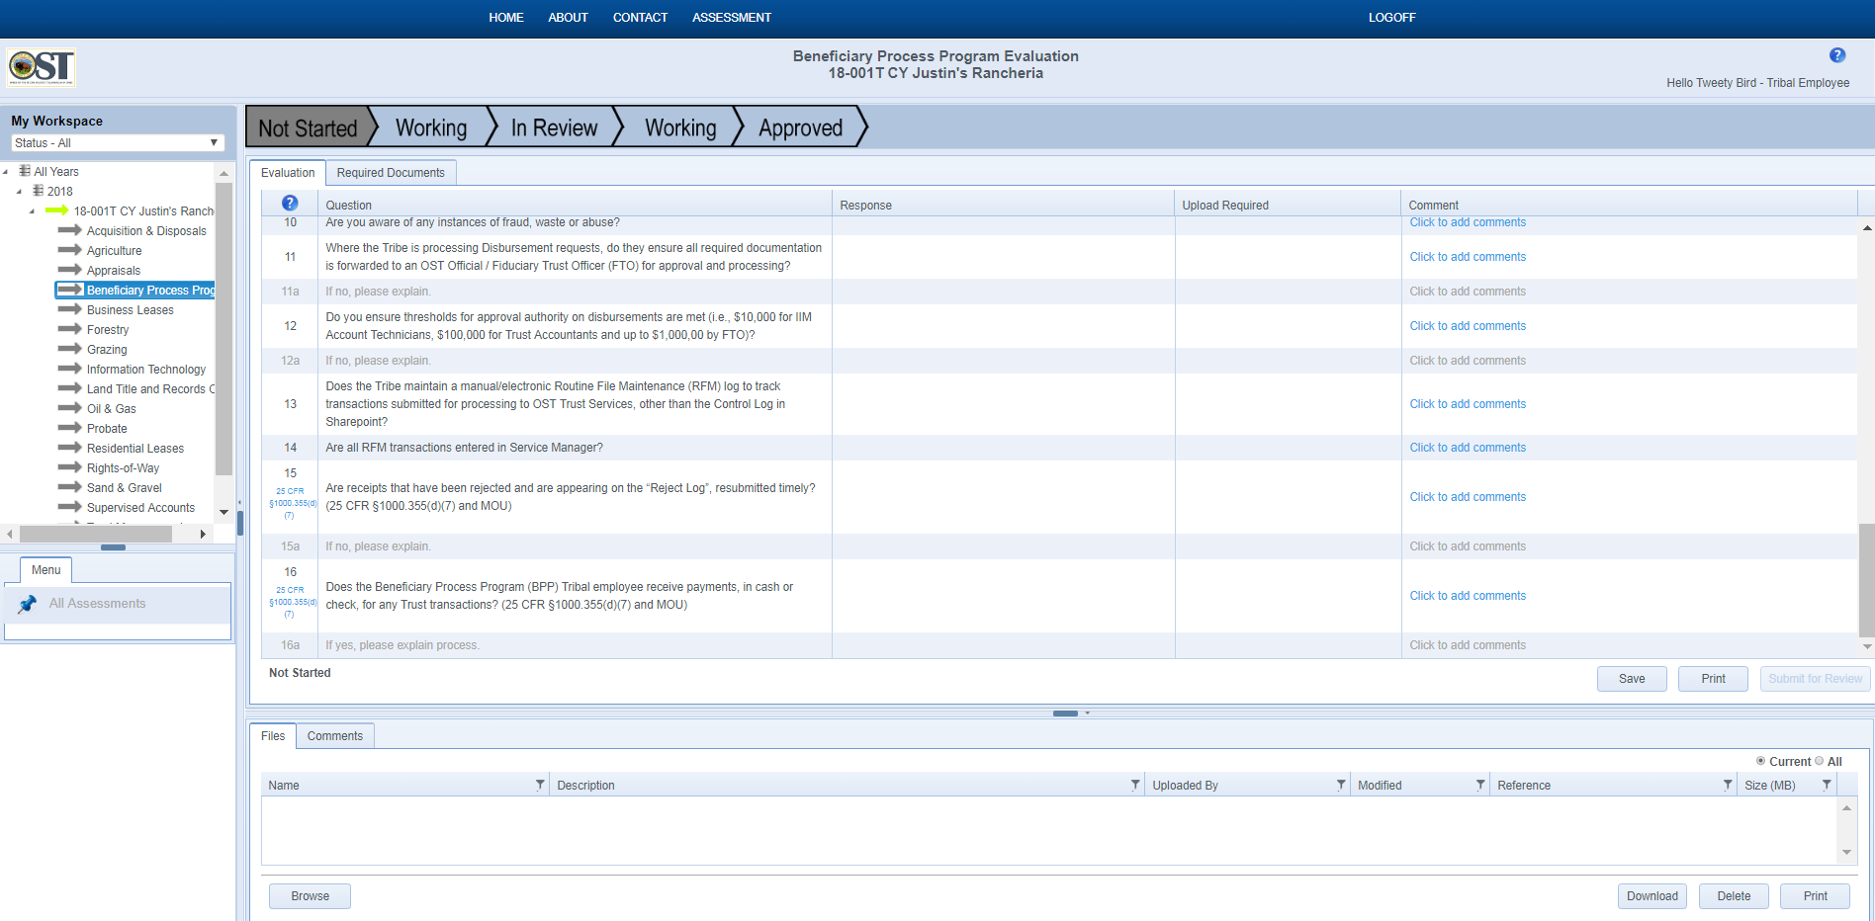Click the arrow icon beside Forestry
This screenshot has width=1875, height=921.
(x=70, y=329)
